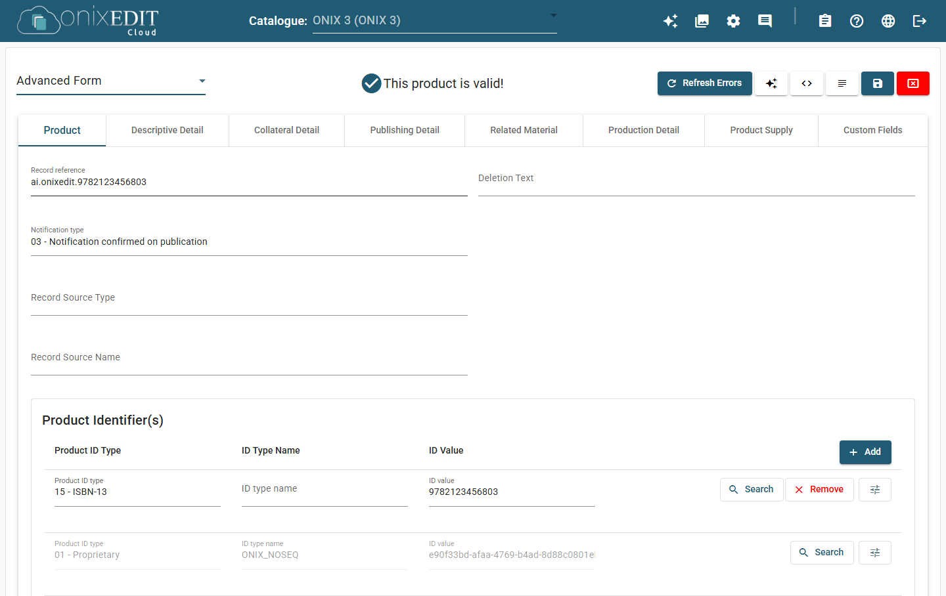Viewport: 946px width, 596px height.
Task: Click the ID Value column header
Action: (x=446, y=450)
